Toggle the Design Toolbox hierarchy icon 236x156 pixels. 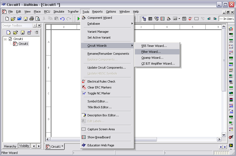coord(144,19)
